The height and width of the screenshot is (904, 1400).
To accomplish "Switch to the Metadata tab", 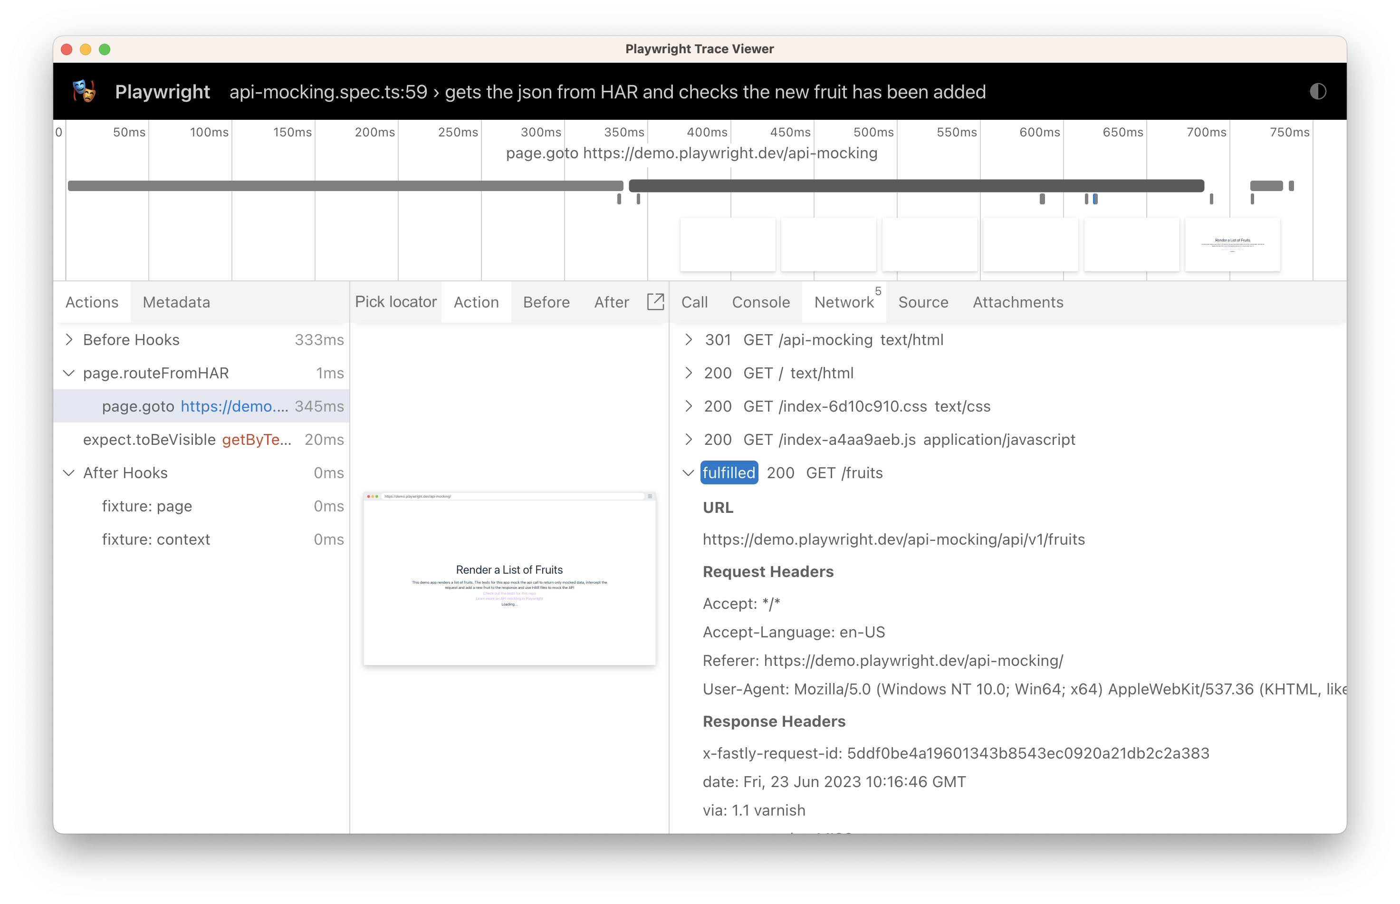I will (x=175, y=302).
